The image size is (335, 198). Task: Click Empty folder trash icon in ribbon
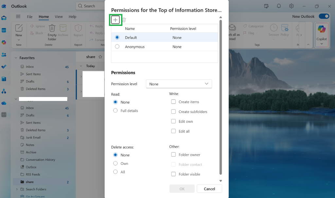pos(52,28)
